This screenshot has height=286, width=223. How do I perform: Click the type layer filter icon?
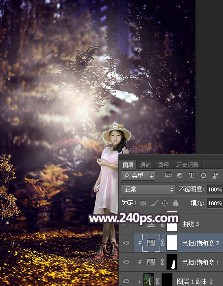[192, 175]
